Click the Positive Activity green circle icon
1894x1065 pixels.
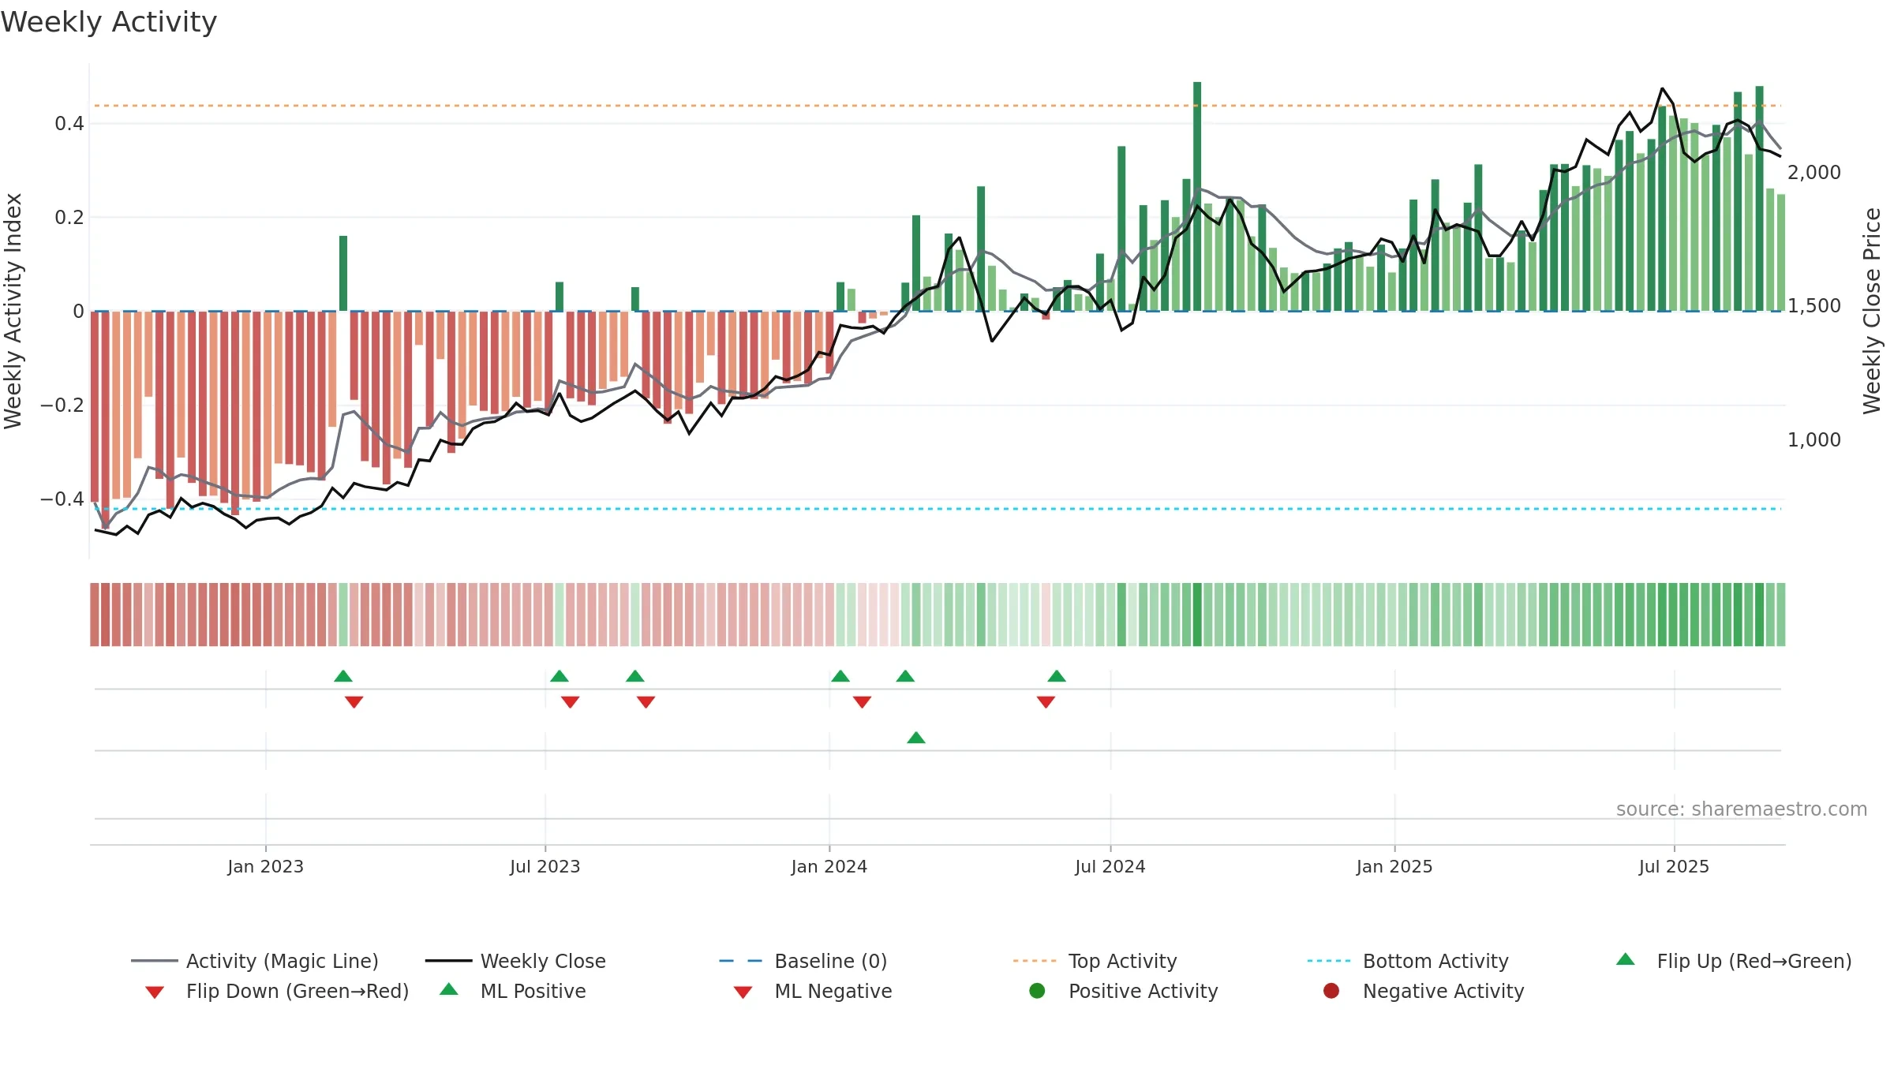point(1037,991)
